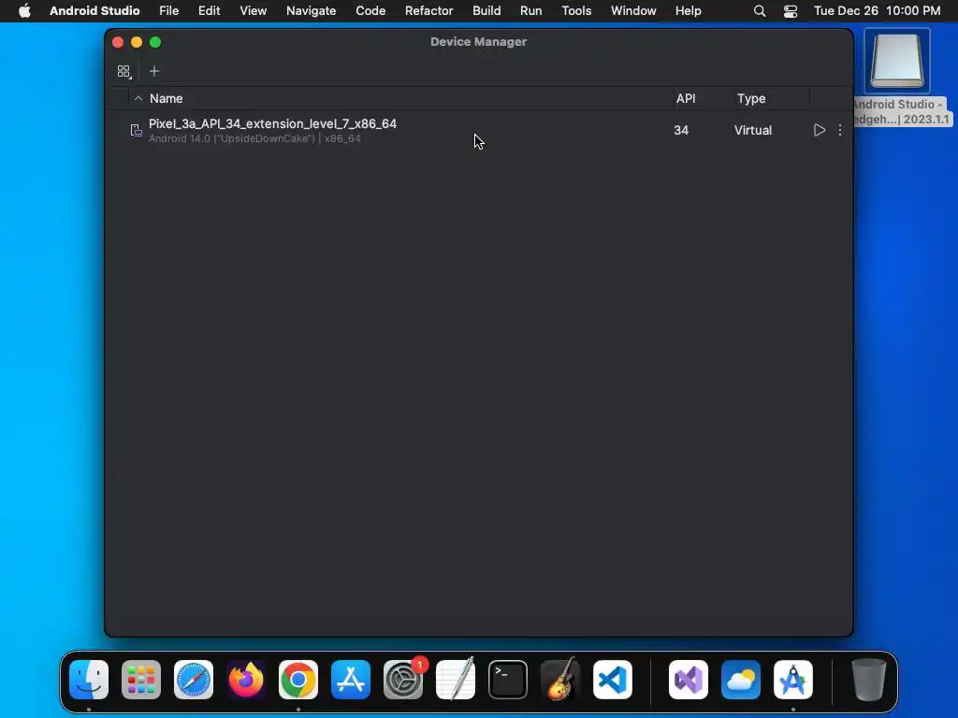Maximize the Device Manager window with green button

click(x=155, y=42)
